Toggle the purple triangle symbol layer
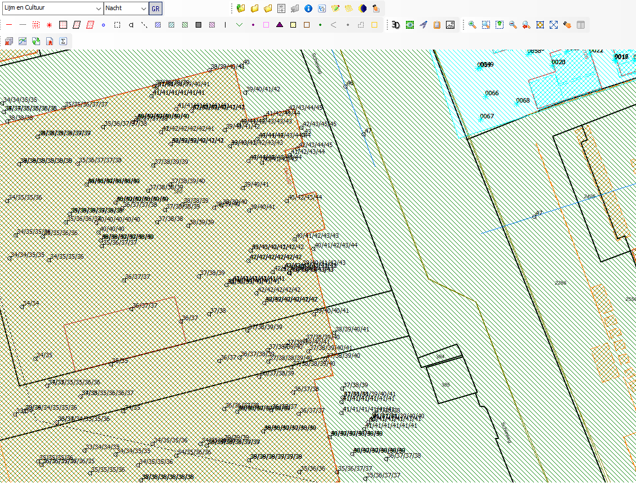636x483 pixels. click(280, 25)
